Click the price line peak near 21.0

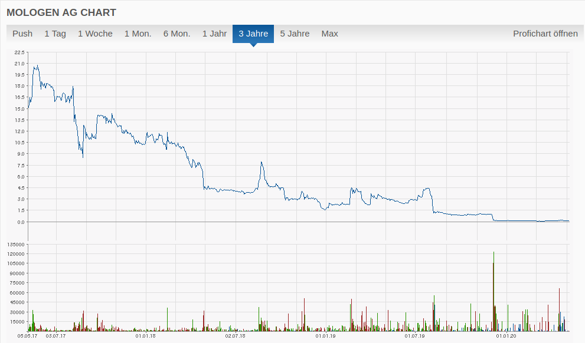[37, 66]
